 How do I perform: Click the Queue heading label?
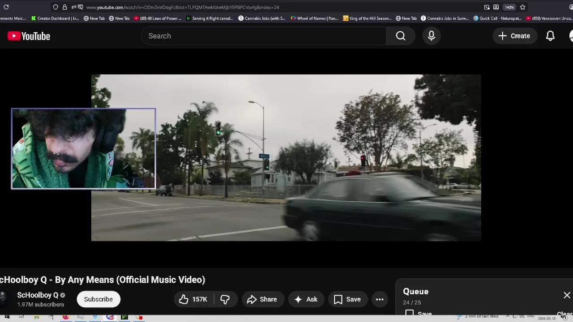click(x=416, y=292)
